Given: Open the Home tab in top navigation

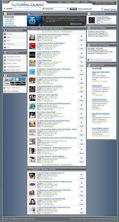Looking at the screenshot, I should click(x=60, y=2).
